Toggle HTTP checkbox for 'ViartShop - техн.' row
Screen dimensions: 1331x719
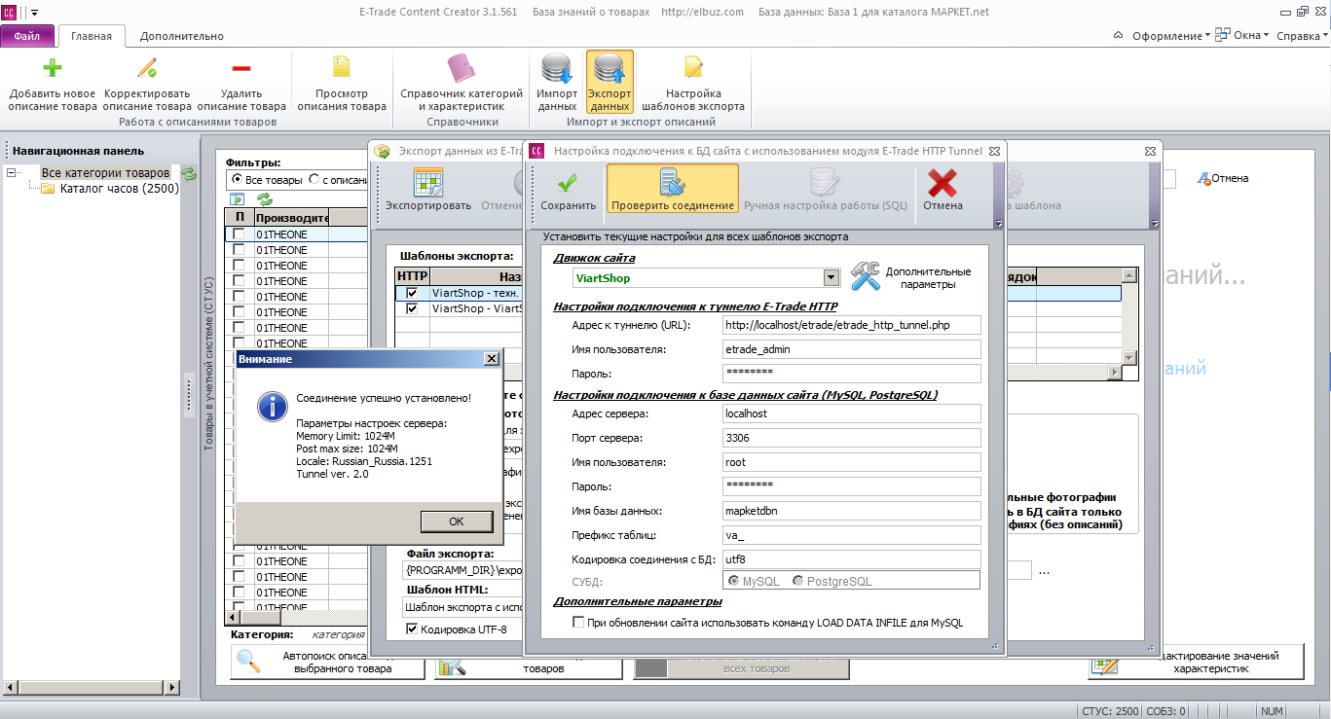[x=412, y=293]
